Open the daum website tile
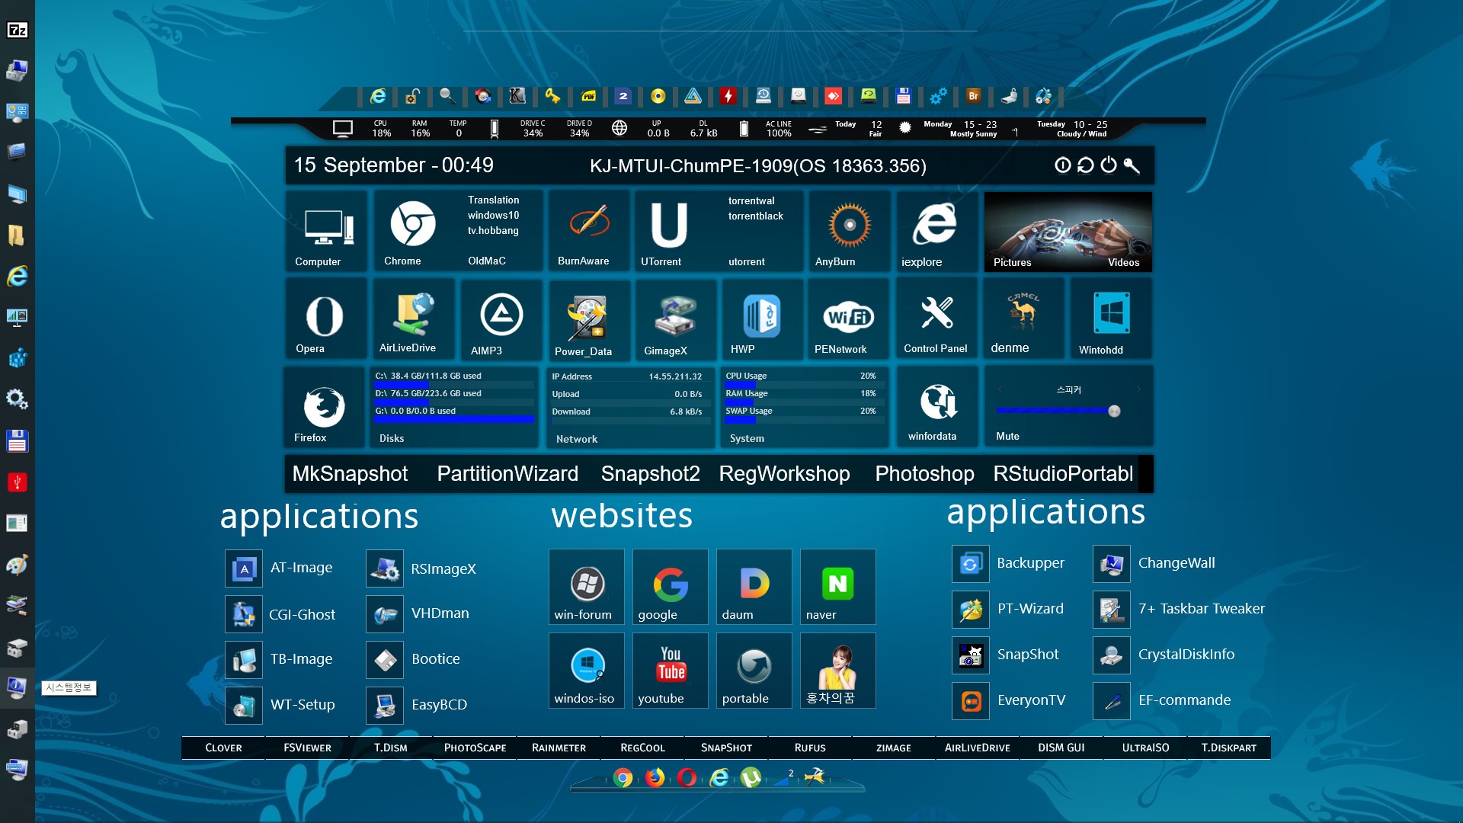 (x=754, y=587)
